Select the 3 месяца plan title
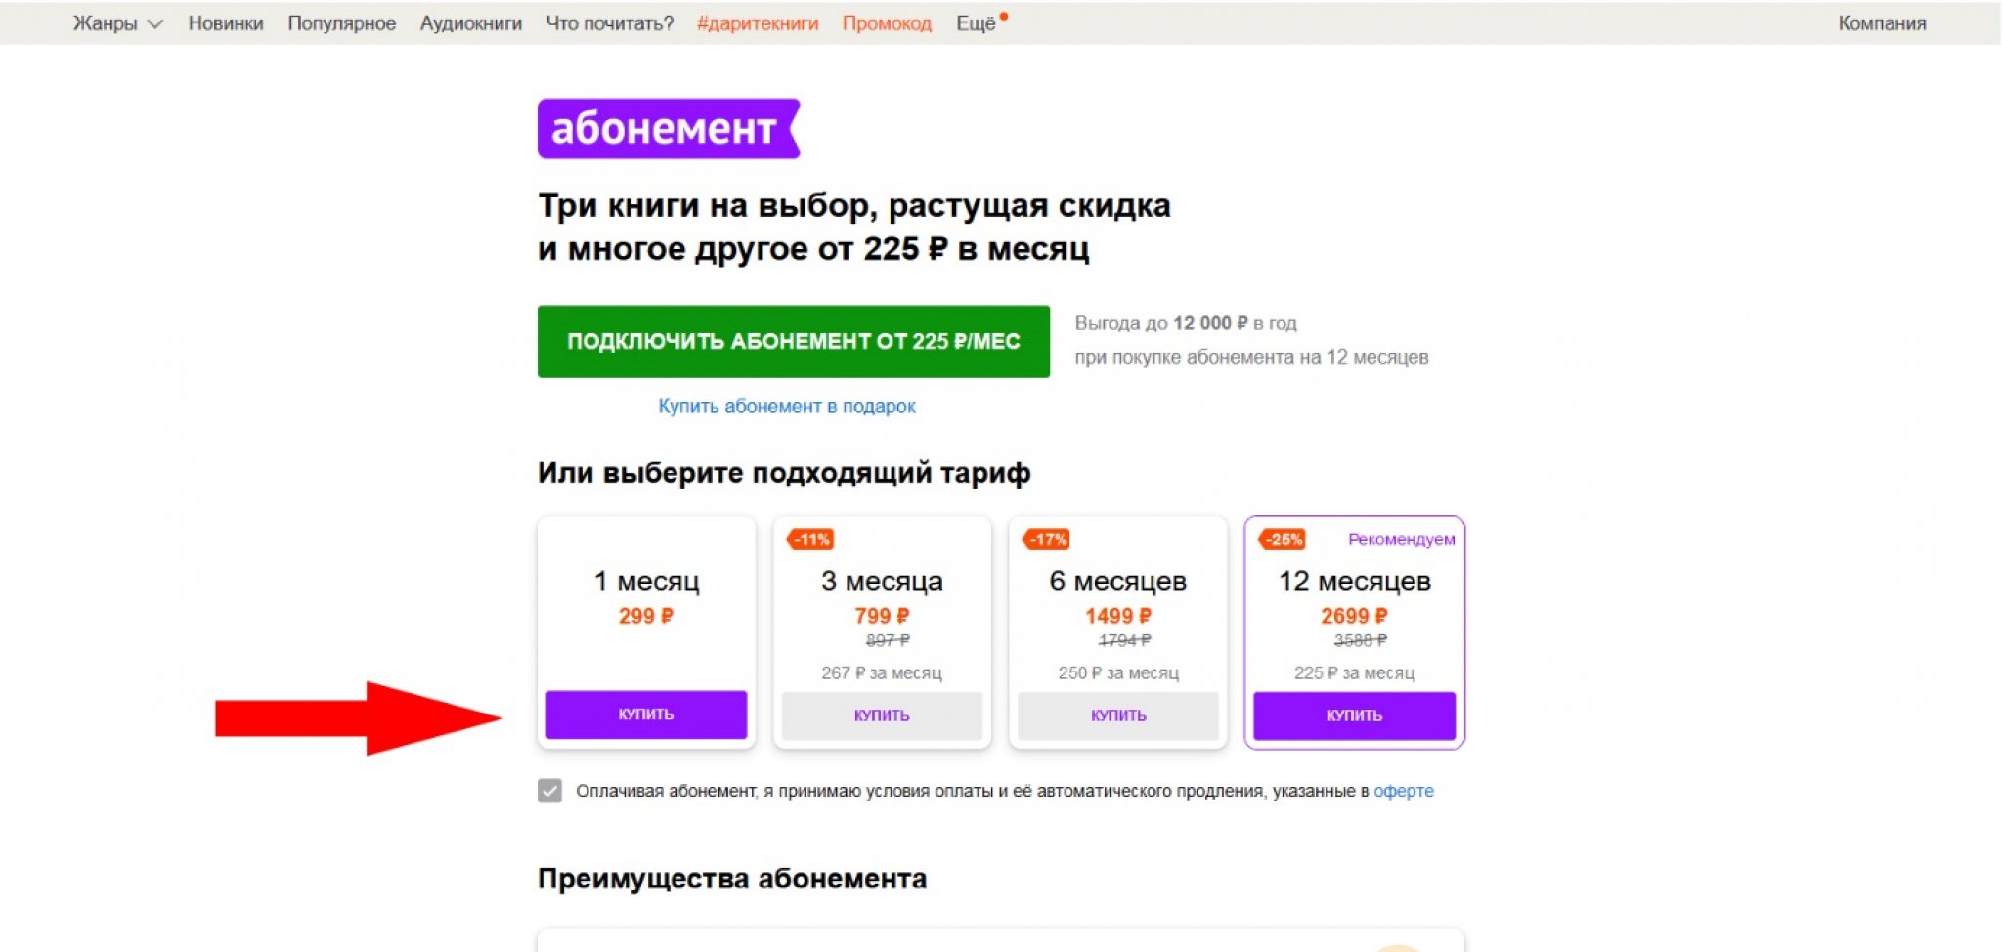Viewport: 2002px width, 952px height. coord(882,581)
